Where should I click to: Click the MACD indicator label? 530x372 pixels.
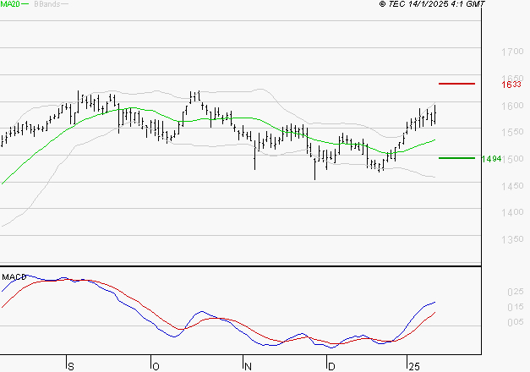point(14,277)
